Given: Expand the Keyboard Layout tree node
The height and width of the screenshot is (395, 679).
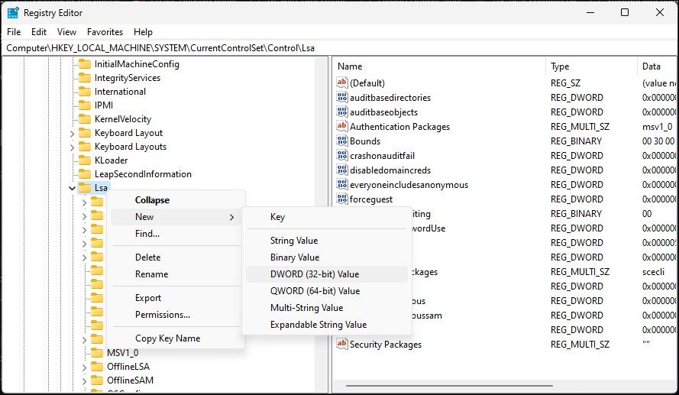Looking at the screenshot, I should pyautogui.click(x=72, y=133).
